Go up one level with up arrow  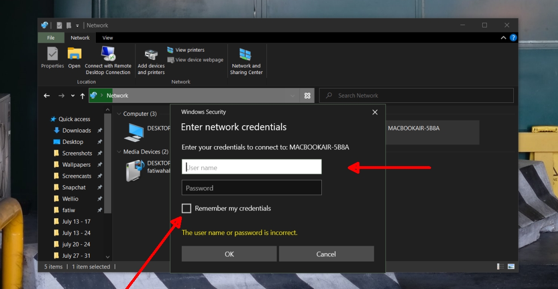(x=83, y=96)
